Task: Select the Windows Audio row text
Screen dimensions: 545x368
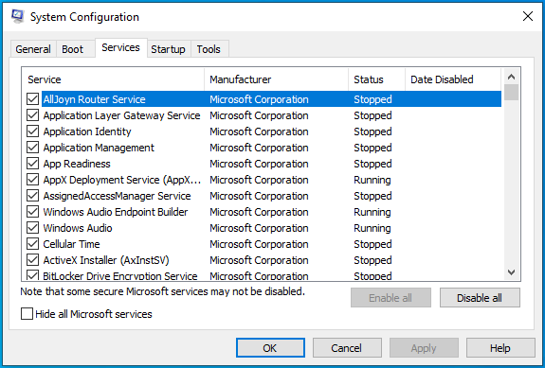Action: 78,228
